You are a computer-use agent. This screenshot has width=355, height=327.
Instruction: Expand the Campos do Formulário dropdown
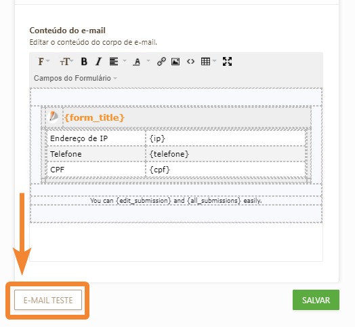(x=75, y=78)
